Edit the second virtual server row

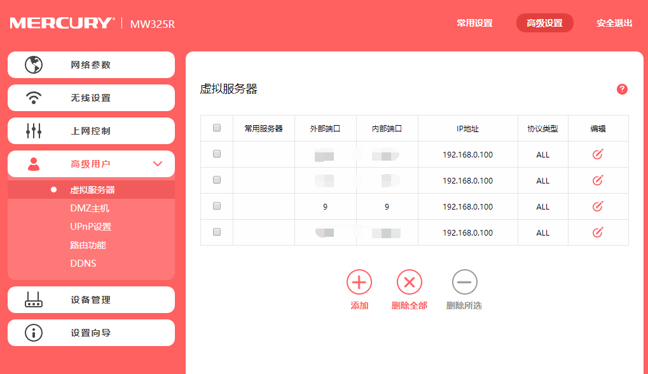(598, 180)
